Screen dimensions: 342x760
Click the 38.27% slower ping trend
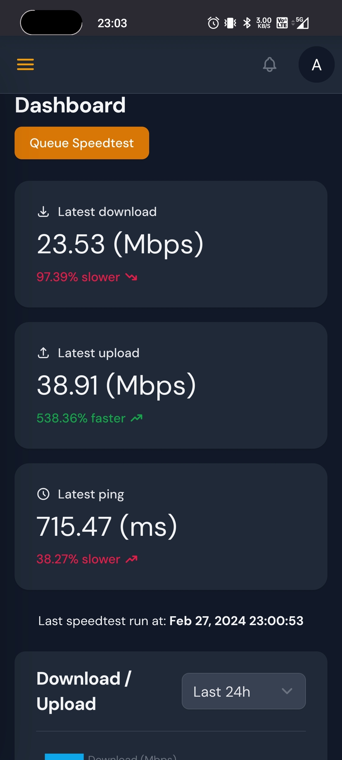point(87,559)
